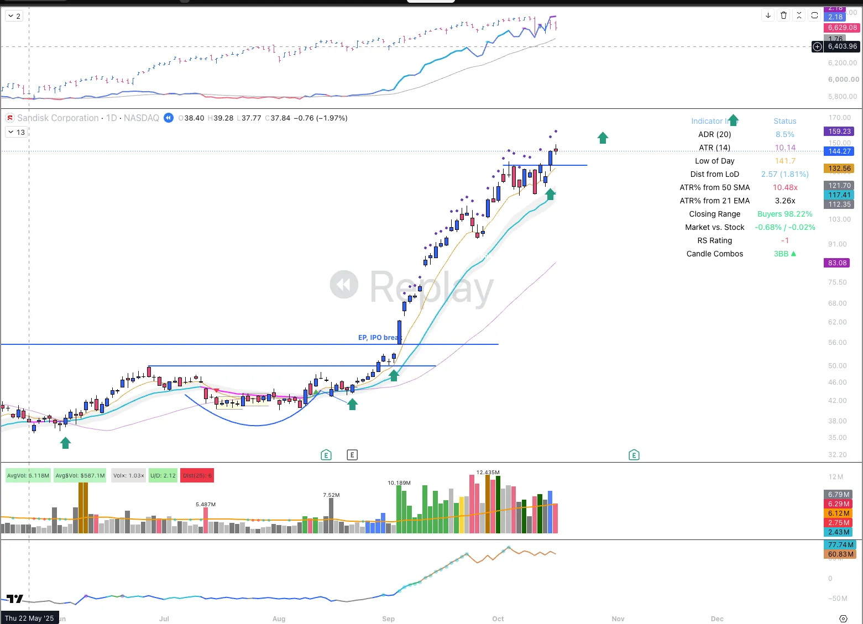Maximize the top index pane
This screenshot has height=624, width=863.
[x=814, y=15]
